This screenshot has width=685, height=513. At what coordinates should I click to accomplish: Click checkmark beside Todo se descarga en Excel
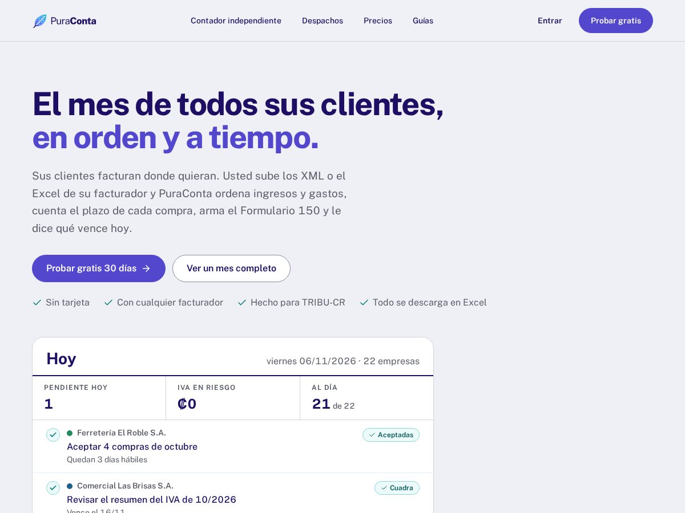pyautogui.click(x=364, y=303)
